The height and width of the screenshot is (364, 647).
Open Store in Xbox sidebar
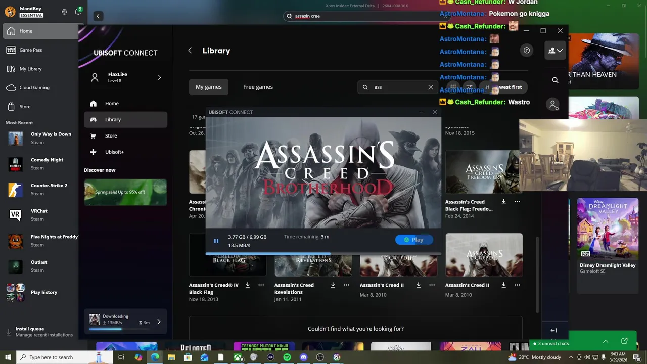(x=40, y=107)
